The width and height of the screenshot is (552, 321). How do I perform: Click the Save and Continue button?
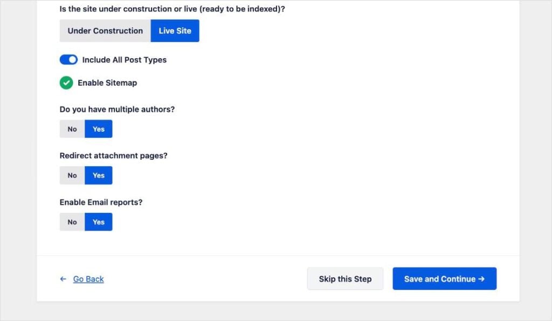tap(444, 279)
